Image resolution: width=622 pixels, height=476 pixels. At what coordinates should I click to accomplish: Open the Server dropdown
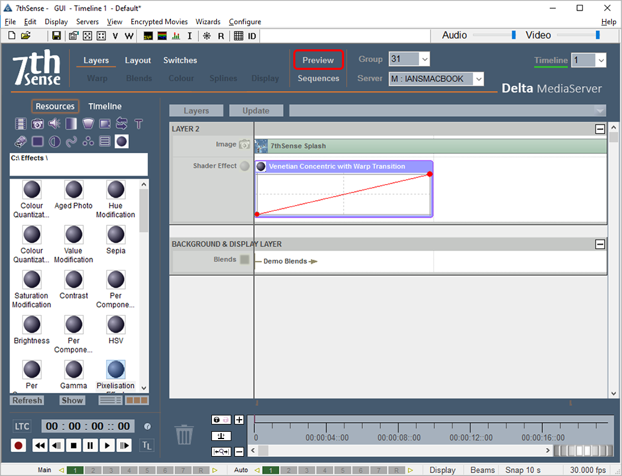tap(479, 79)
